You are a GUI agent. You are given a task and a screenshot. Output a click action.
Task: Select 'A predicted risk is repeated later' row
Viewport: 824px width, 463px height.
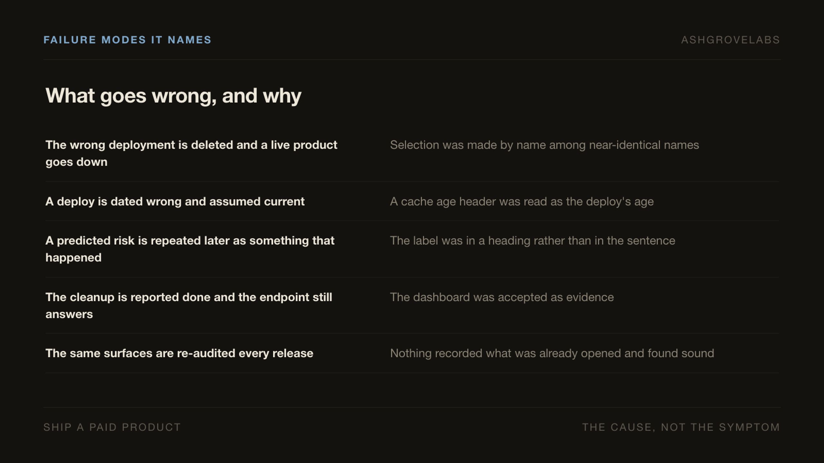(x=412, y=249)
